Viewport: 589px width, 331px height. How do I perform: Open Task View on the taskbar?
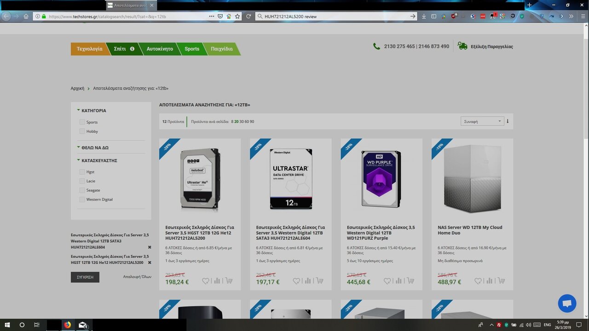(37, 325)
